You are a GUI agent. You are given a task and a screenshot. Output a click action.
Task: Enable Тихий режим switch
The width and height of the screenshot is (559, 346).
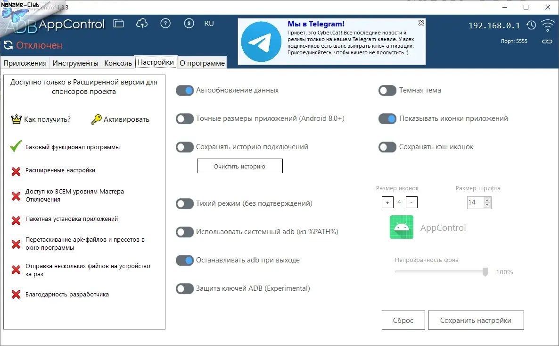185,203
